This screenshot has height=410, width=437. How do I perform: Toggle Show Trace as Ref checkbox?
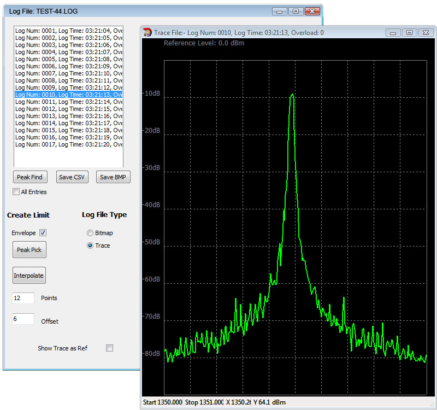pos(109,348)
